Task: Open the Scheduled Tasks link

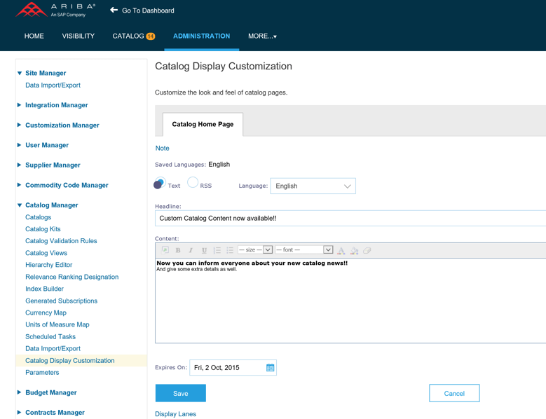Action: [x=50, y=336]
